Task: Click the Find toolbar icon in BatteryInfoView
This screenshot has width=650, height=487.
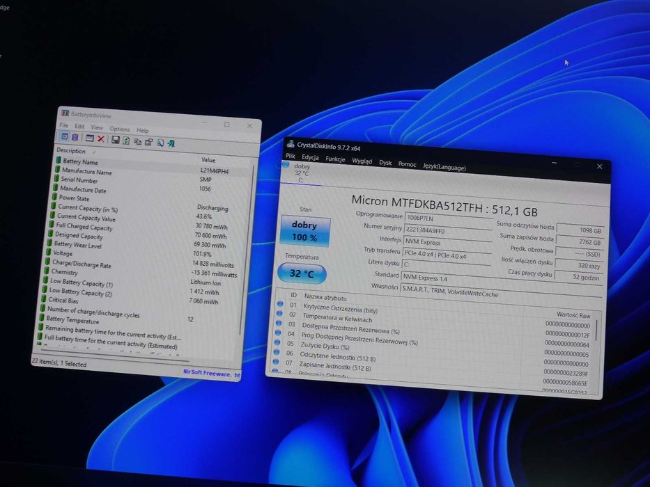Action: (160, 143)
